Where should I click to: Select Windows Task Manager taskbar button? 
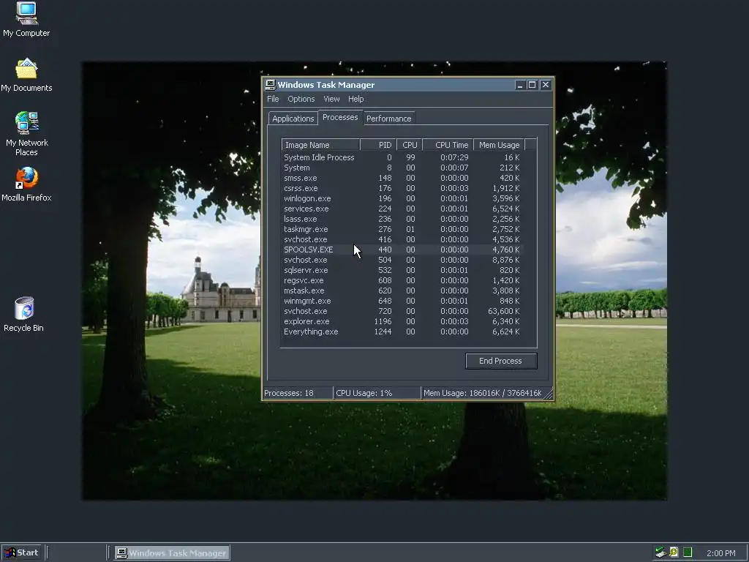point(173,553)
